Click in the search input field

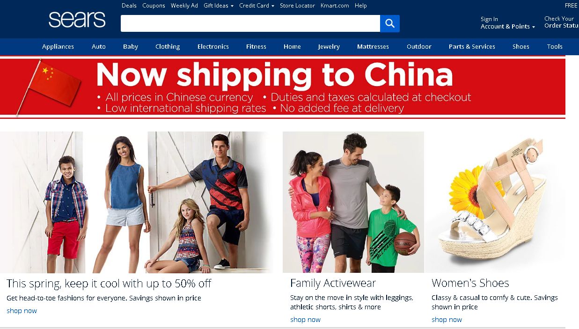point(250,23)
